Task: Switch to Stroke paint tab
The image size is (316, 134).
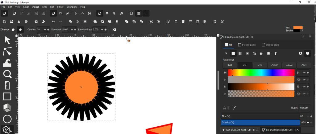Action: pos(247,45)
